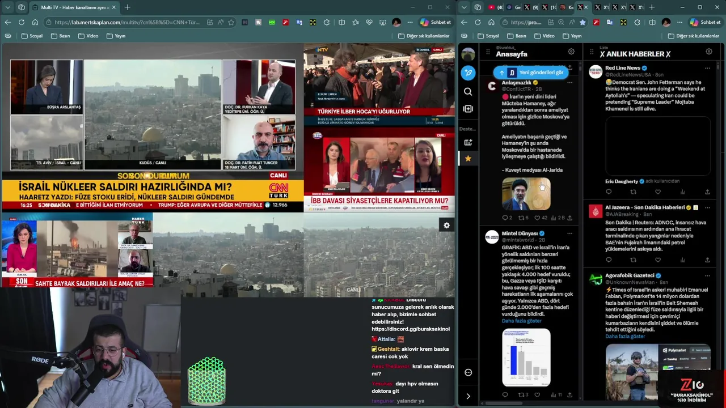Viewport: 726px width, 408px height.
Task: Share the Al Jazeera post
Action: tap(707, 260)
